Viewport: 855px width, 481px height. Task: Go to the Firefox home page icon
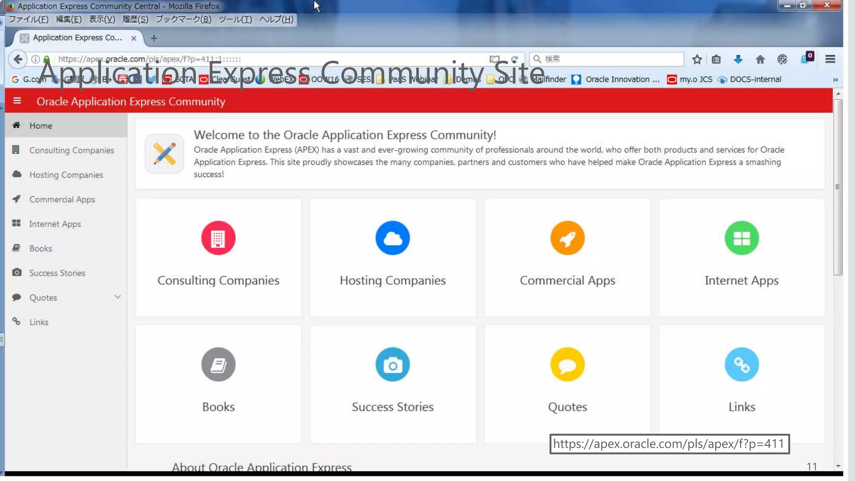tap(760, 59)
